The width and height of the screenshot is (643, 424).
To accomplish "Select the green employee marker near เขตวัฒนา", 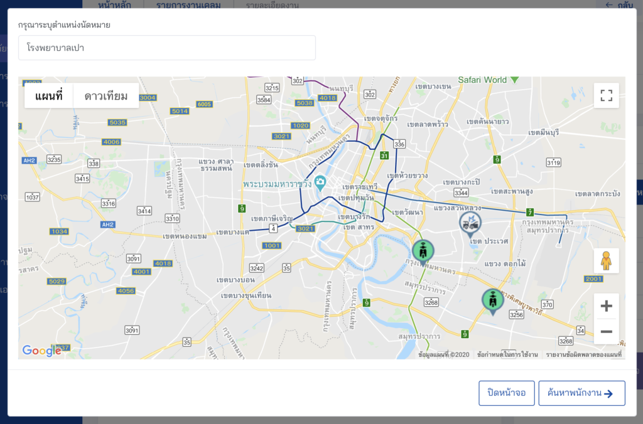I will pyautogui.click(x=423, y=252).
